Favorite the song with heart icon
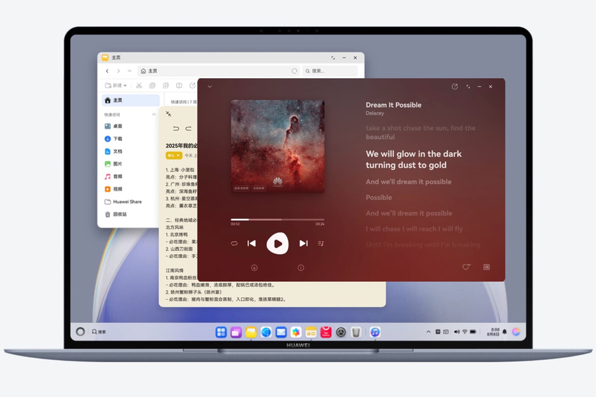The height and width of the screenshot is (397, 596). [466, 267]
